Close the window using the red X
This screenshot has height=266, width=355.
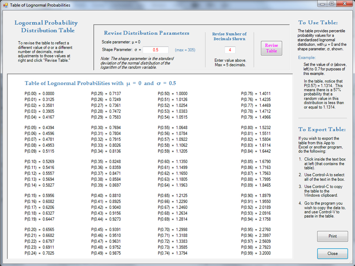coord(344,4)
